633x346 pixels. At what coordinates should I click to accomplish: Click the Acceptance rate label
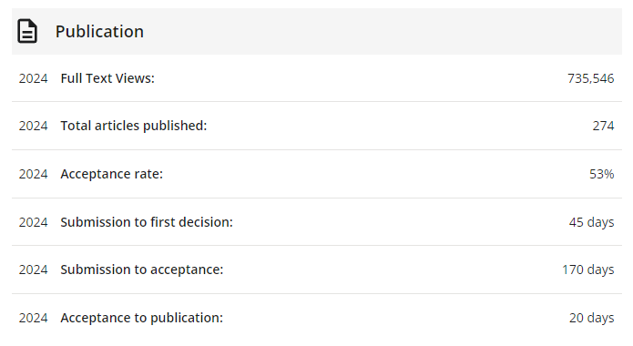[112, 174]
